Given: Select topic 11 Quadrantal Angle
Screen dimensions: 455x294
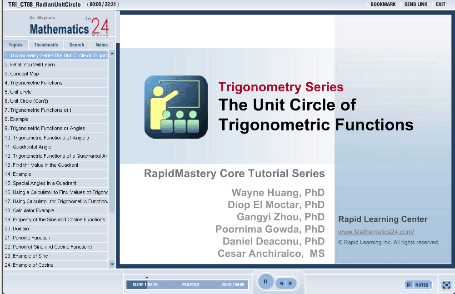Looking at the screenshot, I should pos(56,147).
